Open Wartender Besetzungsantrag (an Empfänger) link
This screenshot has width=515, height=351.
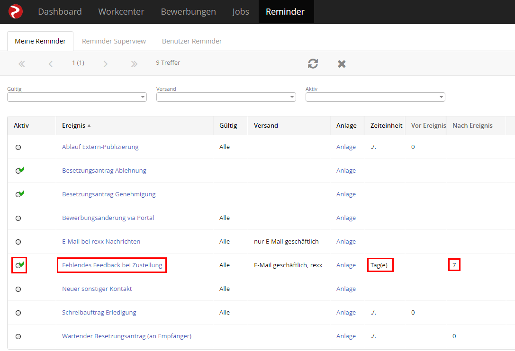pos(126,336)
